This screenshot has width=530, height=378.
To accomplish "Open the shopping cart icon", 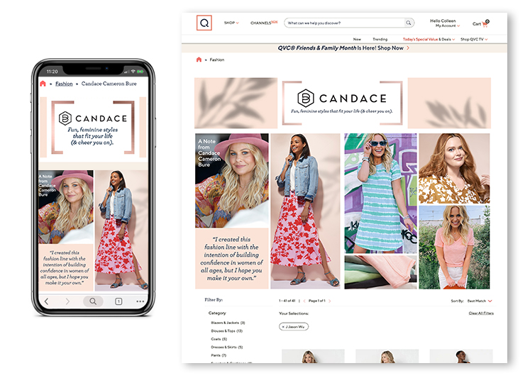I will 485,23.
